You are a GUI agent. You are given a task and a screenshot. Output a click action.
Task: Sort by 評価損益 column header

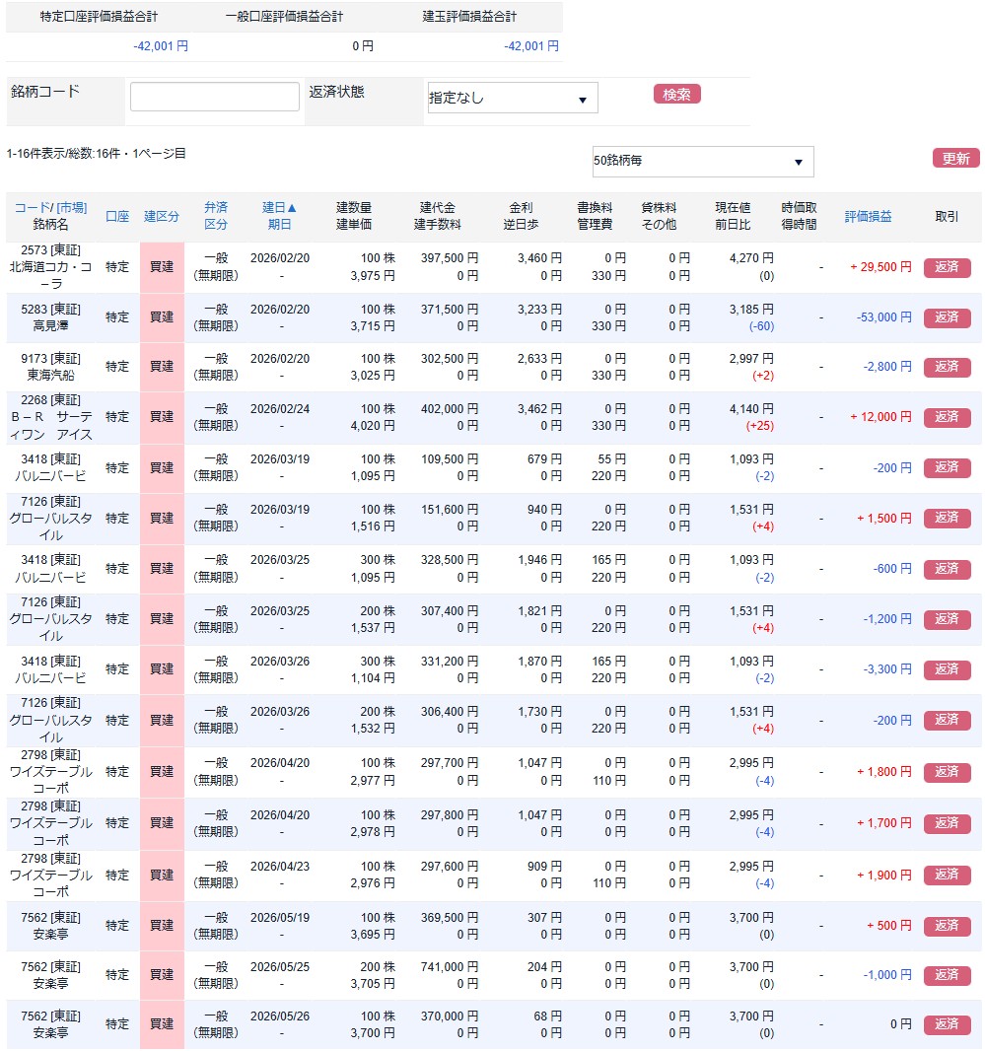point(868,217)
